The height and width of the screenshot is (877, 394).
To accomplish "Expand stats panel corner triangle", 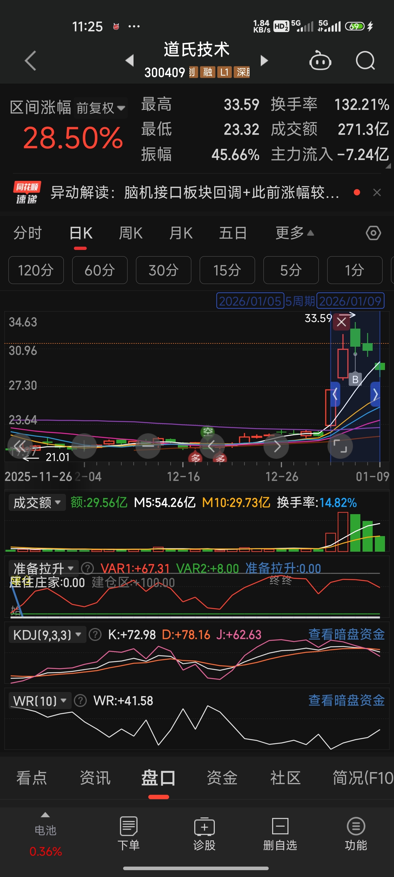I will (x=388, y=166).
